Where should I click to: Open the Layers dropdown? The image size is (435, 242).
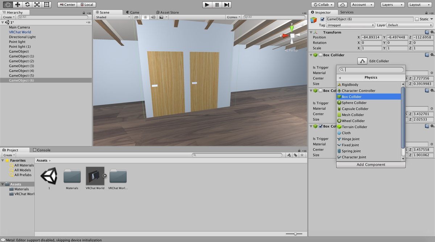pyautogui.click(x=393, y=5)
